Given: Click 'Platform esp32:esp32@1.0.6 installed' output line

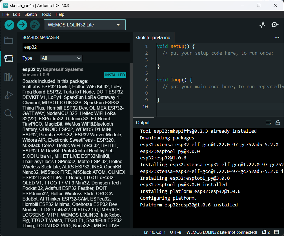Looking at the screenshot, I should (x=189, y=205).
